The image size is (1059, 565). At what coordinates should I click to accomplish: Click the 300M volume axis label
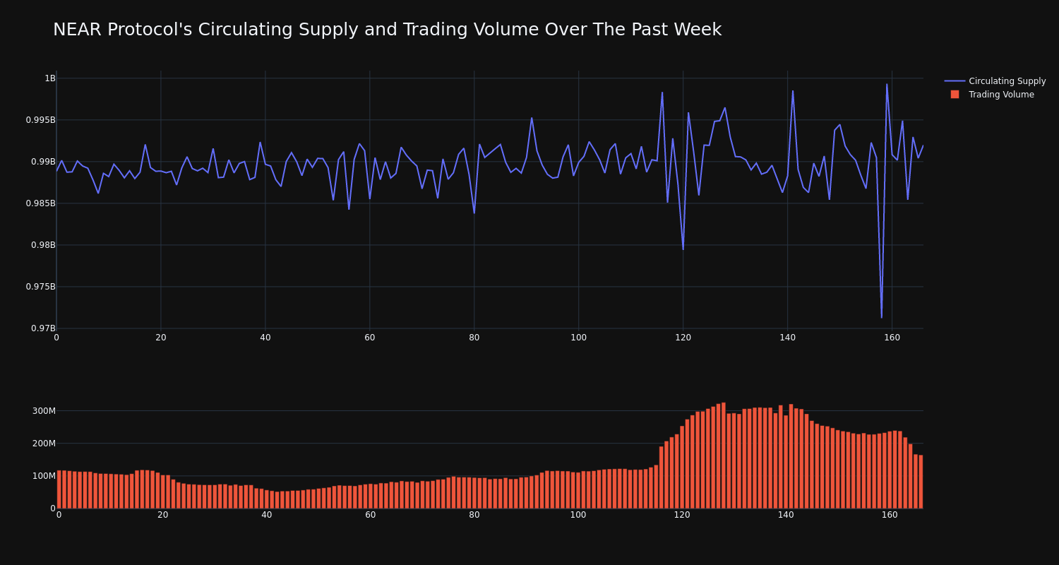(44, 411)
